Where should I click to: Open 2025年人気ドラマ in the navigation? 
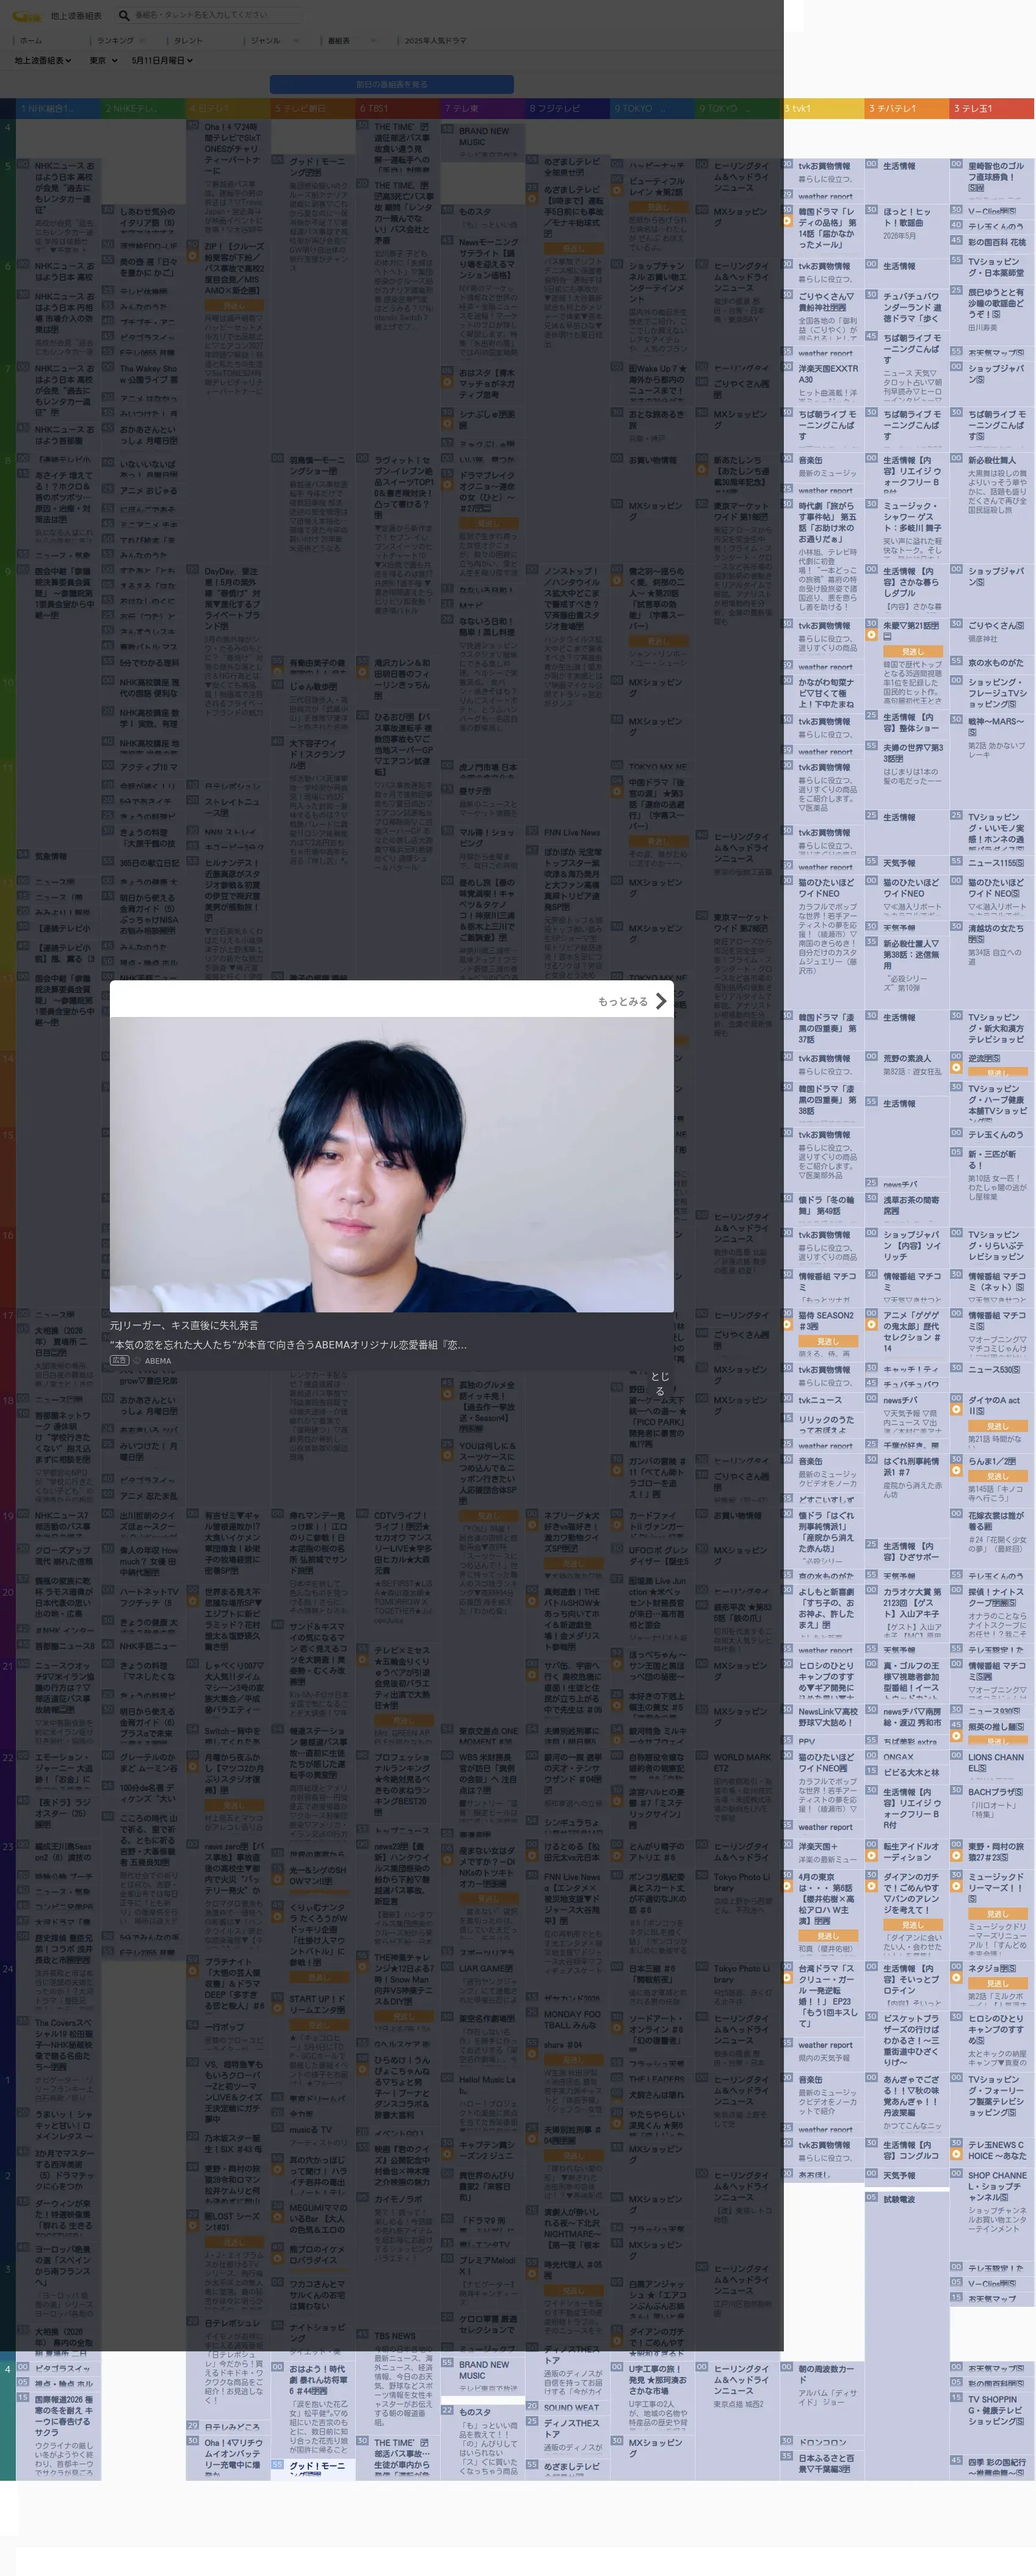(435, 41)
